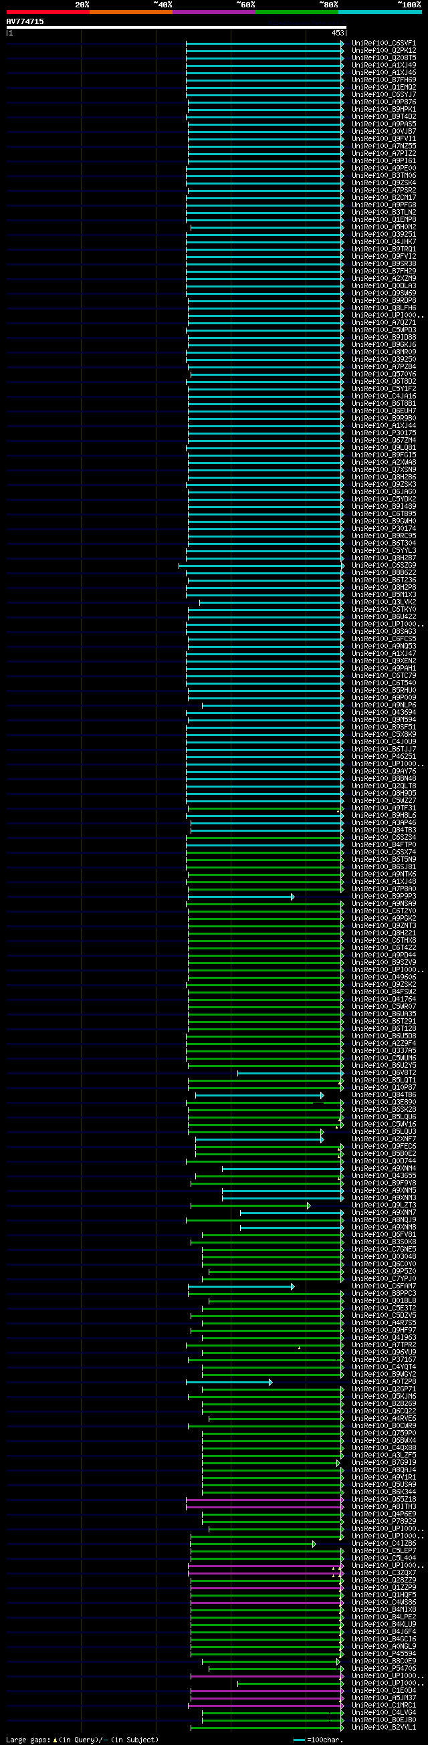
Task: Select hit label UniRef100_B3TM06
Action: (384, 175)
